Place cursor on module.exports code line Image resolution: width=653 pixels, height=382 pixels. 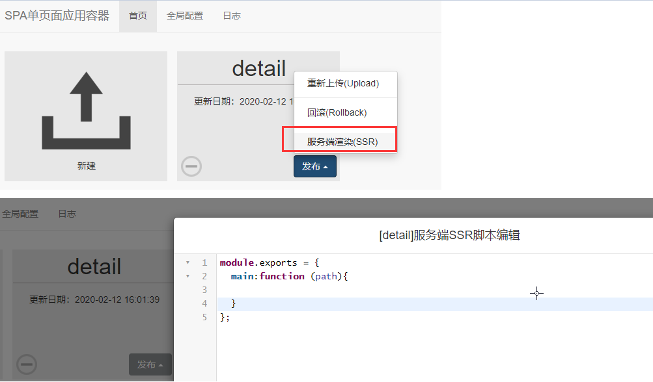270,262
